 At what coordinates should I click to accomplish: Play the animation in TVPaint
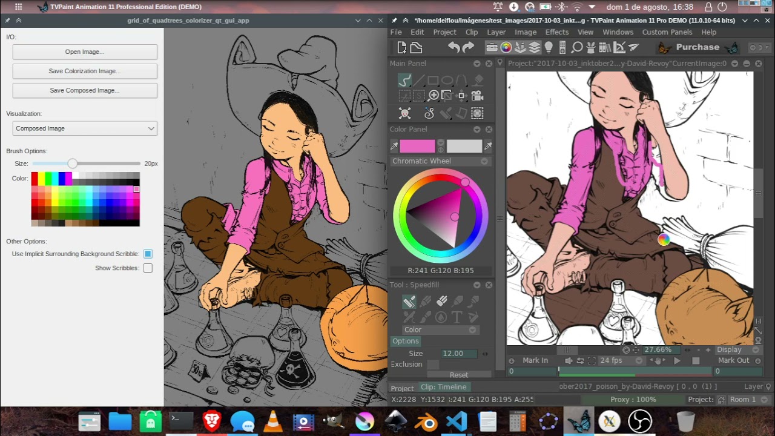pos(677,360)
